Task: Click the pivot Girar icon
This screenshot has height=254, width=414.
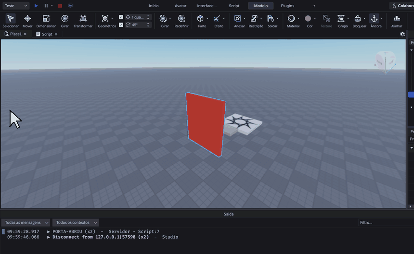Action: point(163,18)
